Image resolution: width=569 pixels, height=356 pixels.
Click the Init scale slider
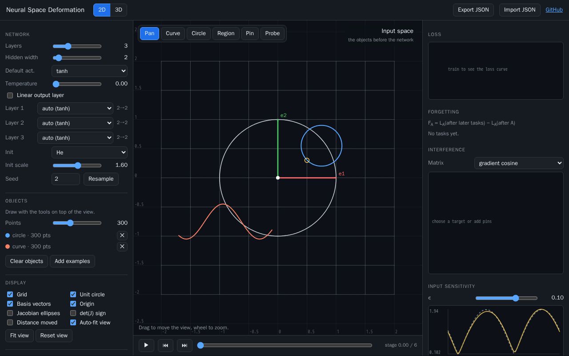77,165
